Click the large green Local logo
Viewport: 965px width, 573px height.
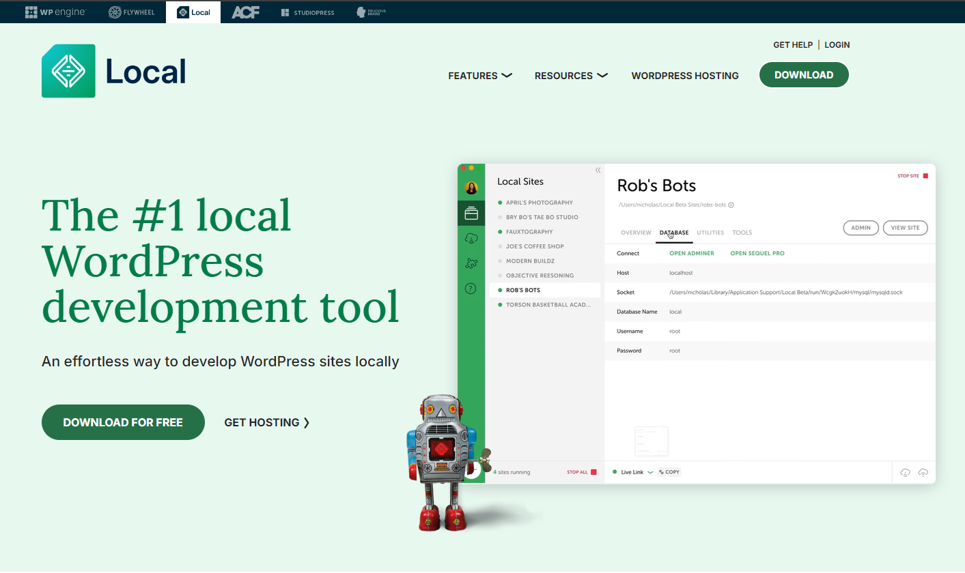coord(114,71)
